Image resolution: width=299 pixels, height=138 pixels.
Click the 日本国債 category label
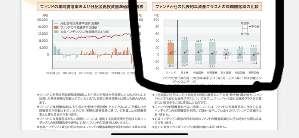click(x=226, y=72)
